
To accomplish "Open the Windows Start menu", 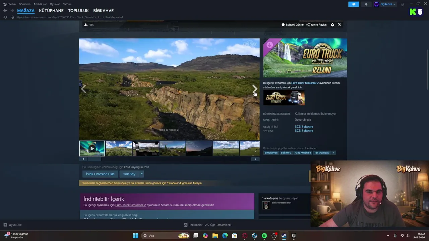I will pos(135,236).
